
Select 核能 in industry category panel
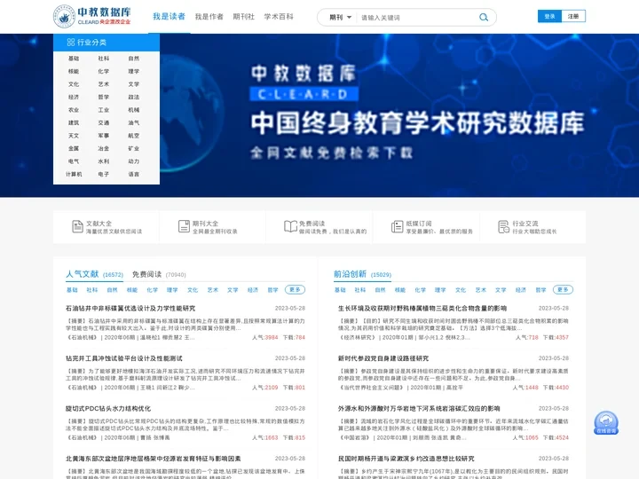pos(74,71)
